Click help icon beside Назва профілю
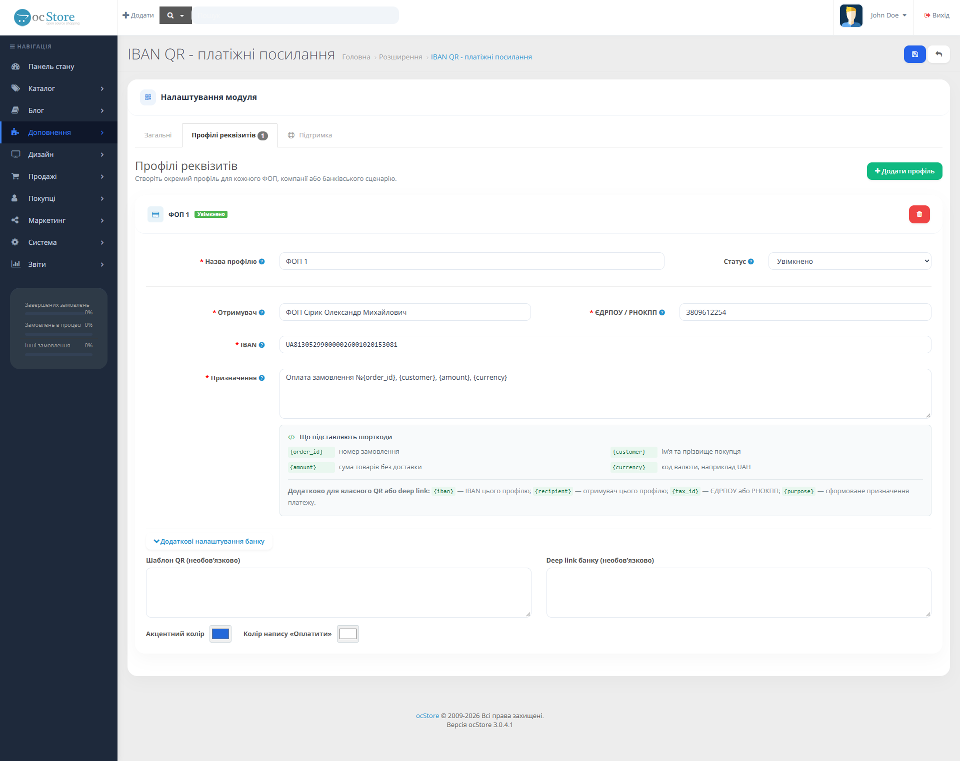960x761 pixels. [261, 261]
